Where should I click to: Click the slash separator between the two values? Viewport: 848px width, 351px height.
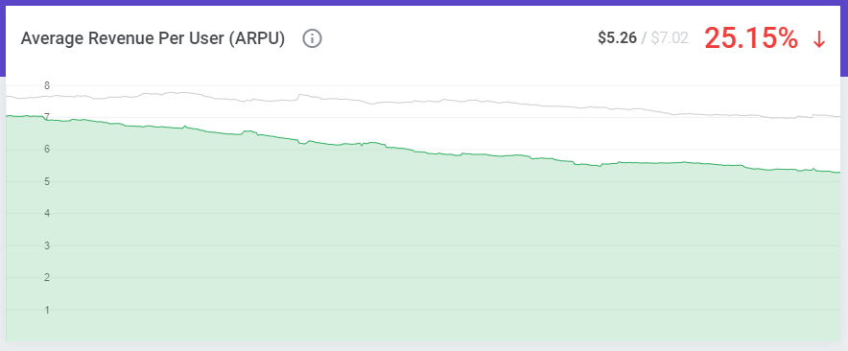coord(644,37)
